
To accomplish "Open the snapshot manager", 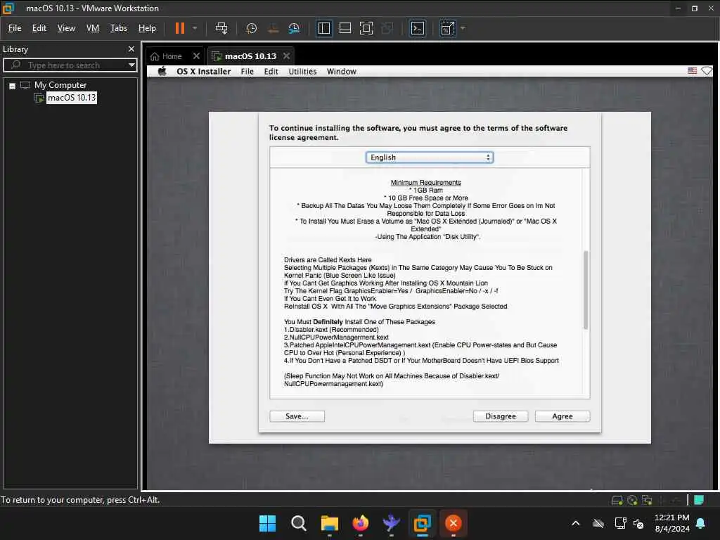I will click(x=294, y=28).
